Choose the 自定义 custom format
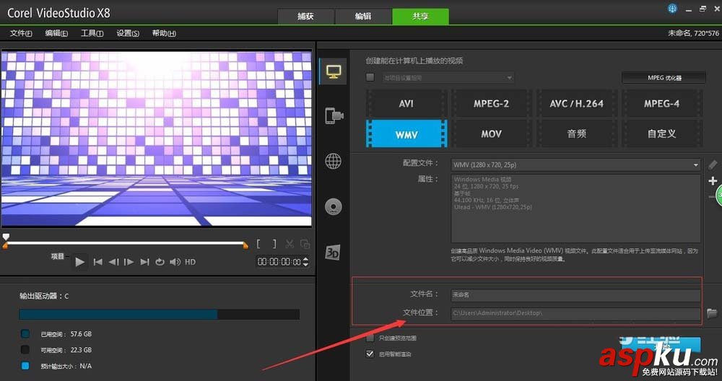This screenshot has height=381, width=722. click(661, 134)
